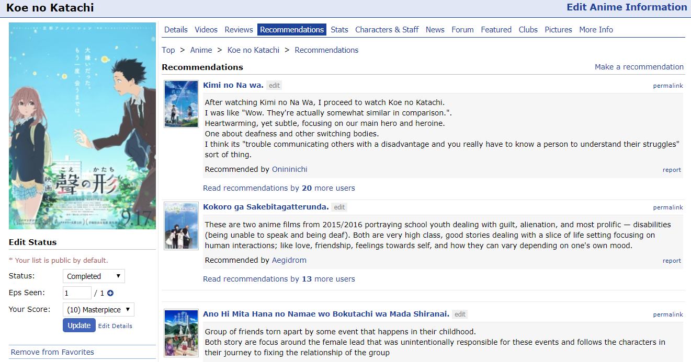Open the Kimi no Na wa. thumbnail
This screenshot has height=362, width=691.
pos(181,104)
